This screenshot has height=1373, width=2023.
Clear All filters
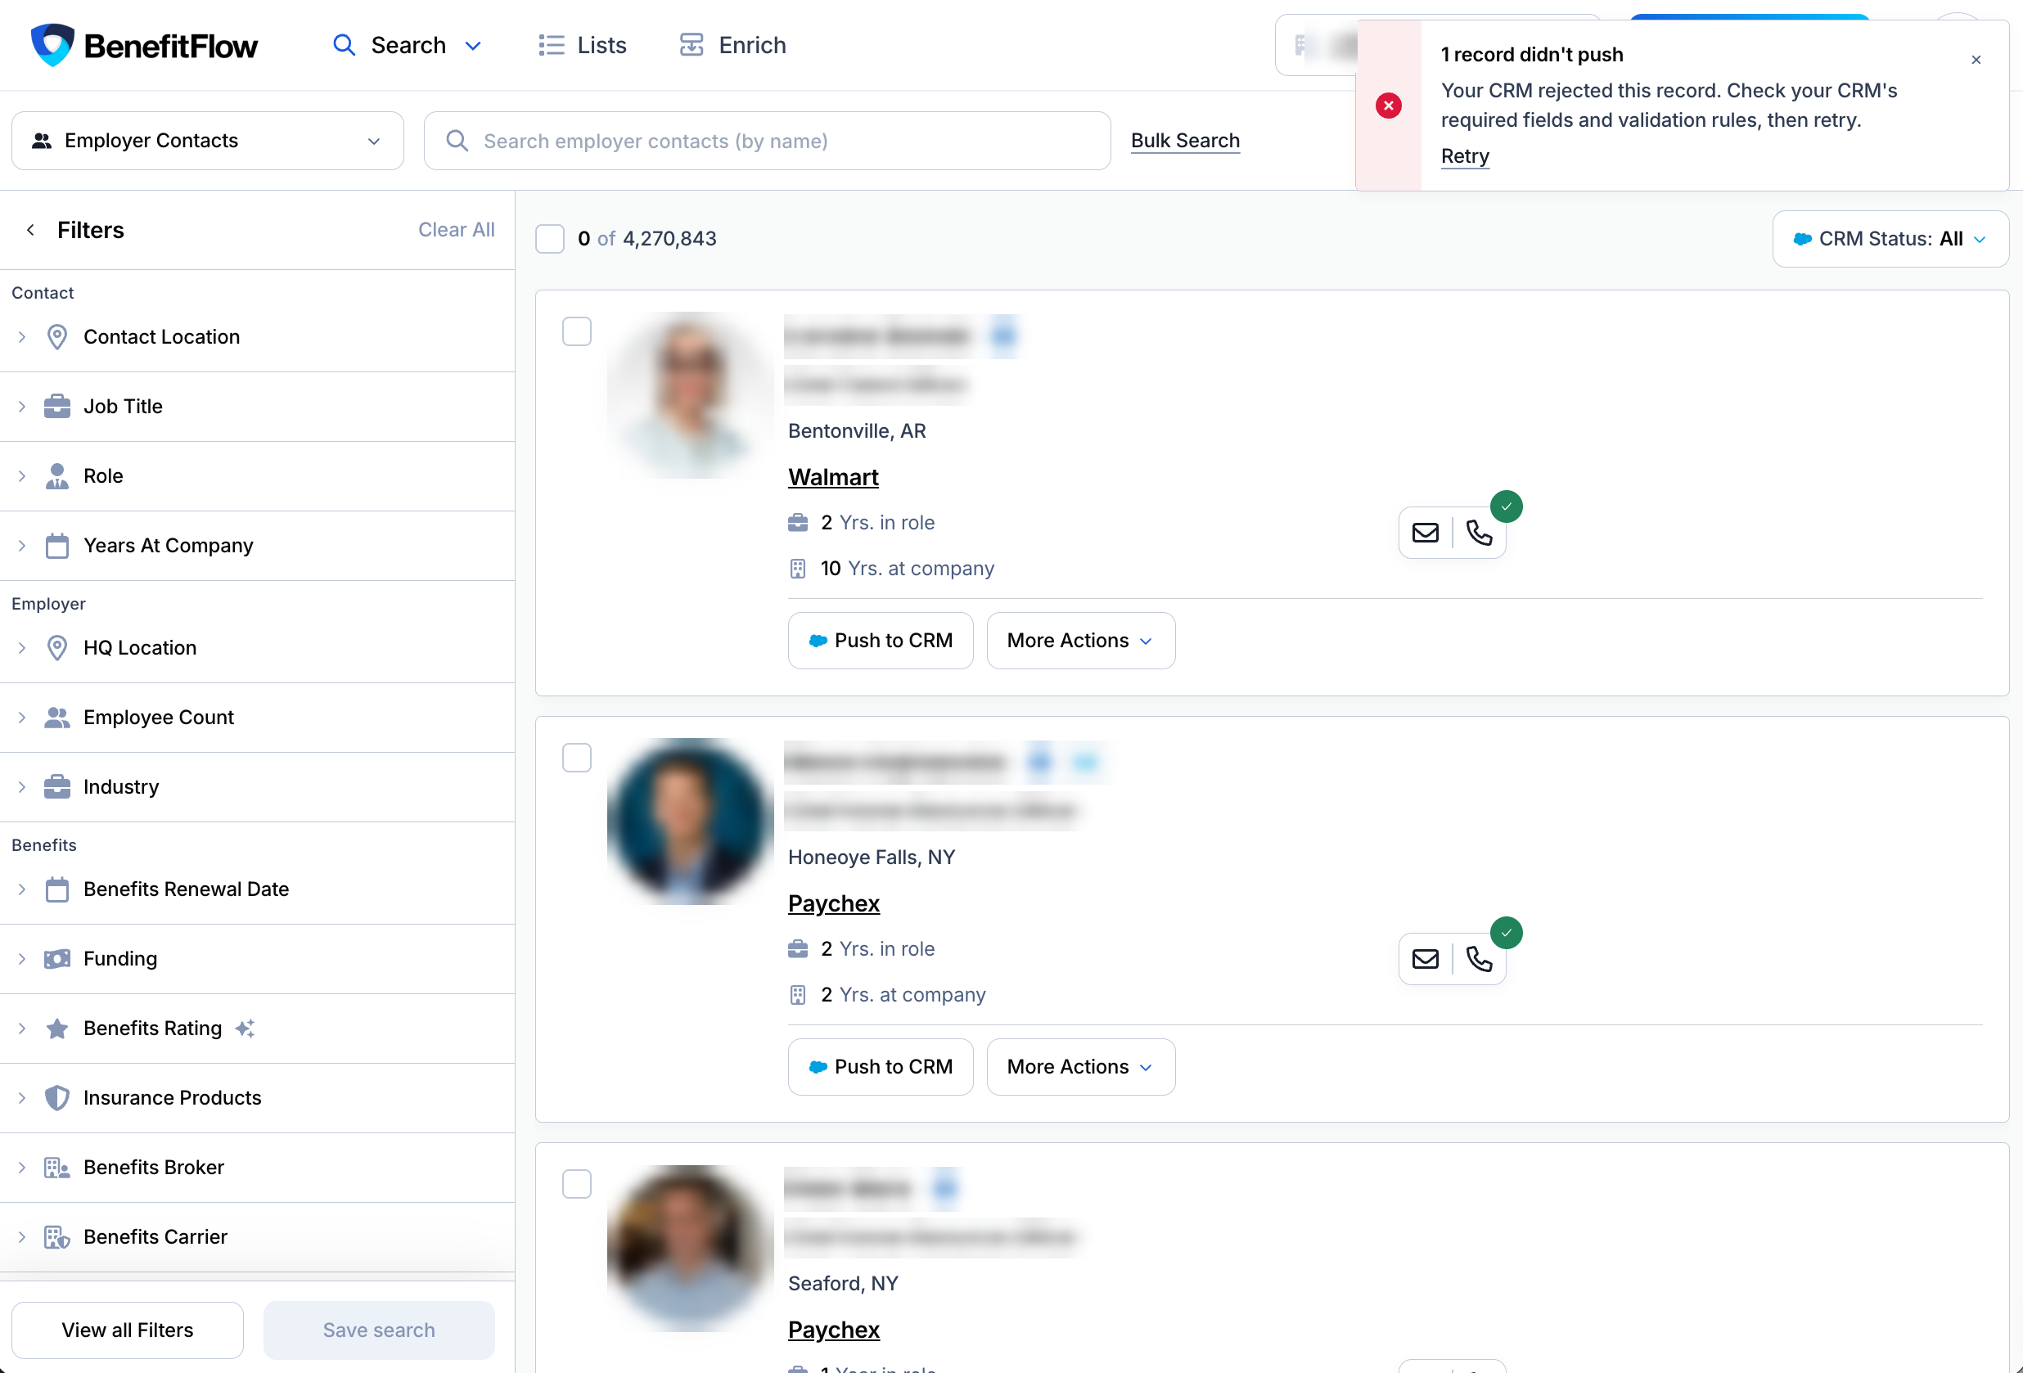click(x=456, y=230)
